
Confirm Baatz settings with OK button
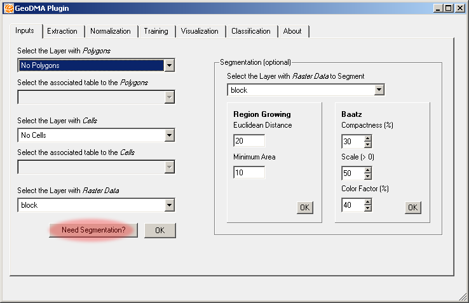point(413,208)
